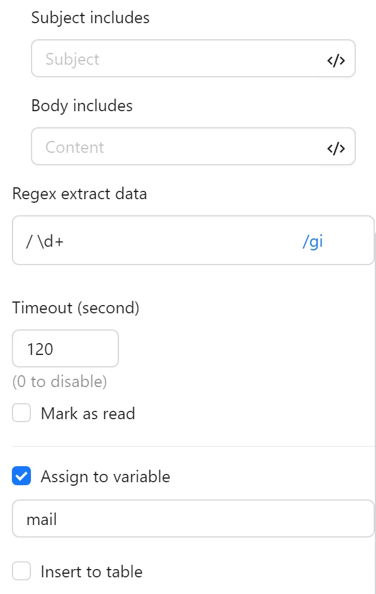Click the Timeout field containing 120
The image size is (376, 594).
coord(65,348)
